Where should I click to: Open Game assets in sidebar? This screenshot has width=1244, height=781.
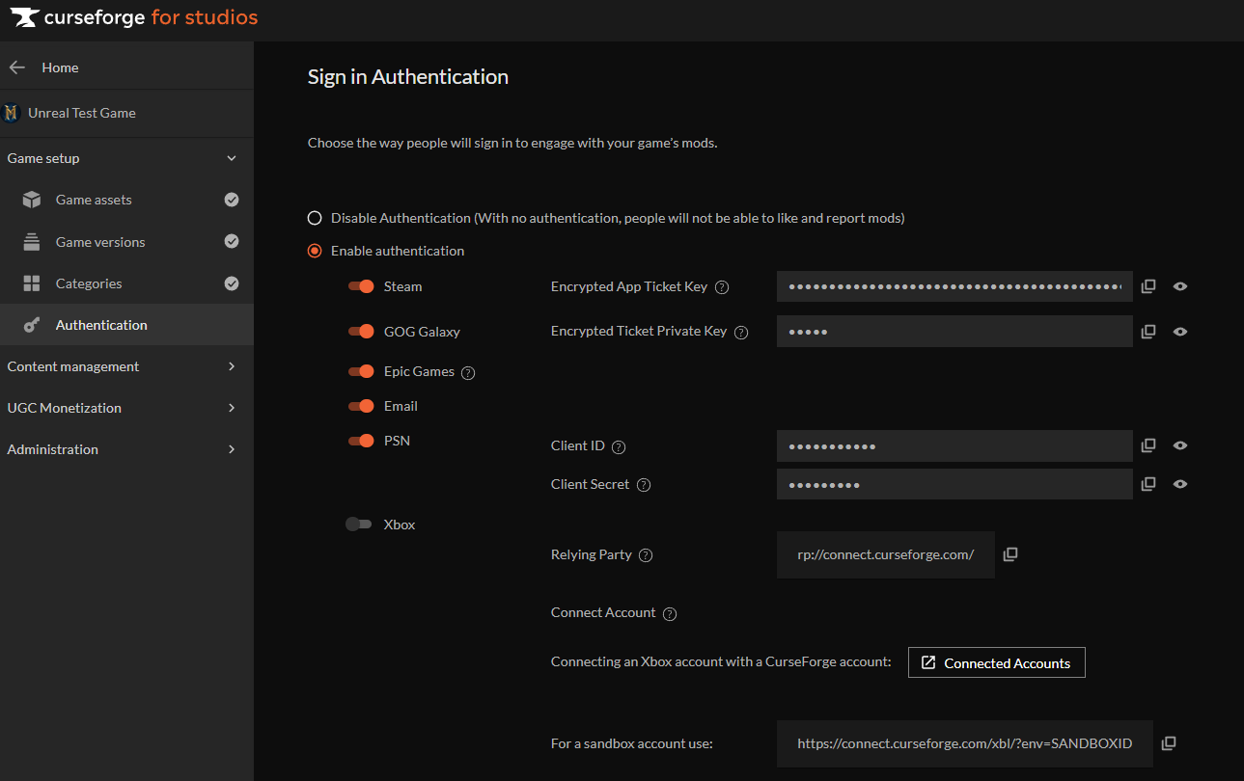[x=126, y=200]
